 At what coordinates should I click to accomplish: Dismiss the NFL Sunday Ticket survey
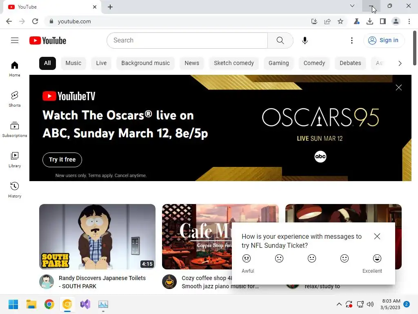tap(377, 236)
